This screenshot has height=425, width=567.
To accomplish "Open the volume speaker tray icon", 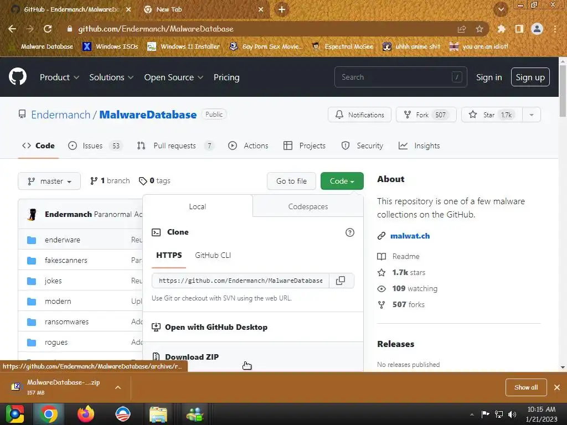I will 512,414.
